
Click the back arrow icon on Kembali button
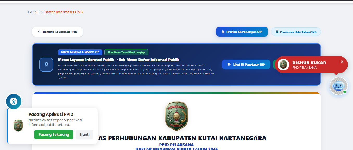click(39, 32)
